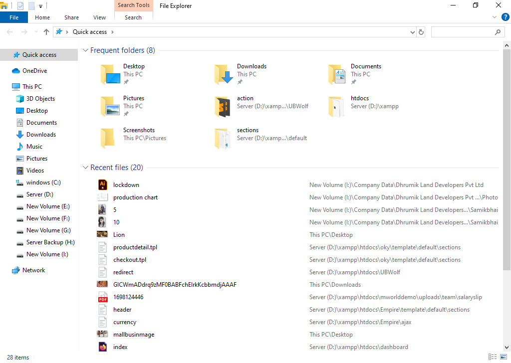Expand the ribbon using the chevron

click(495, 17)
